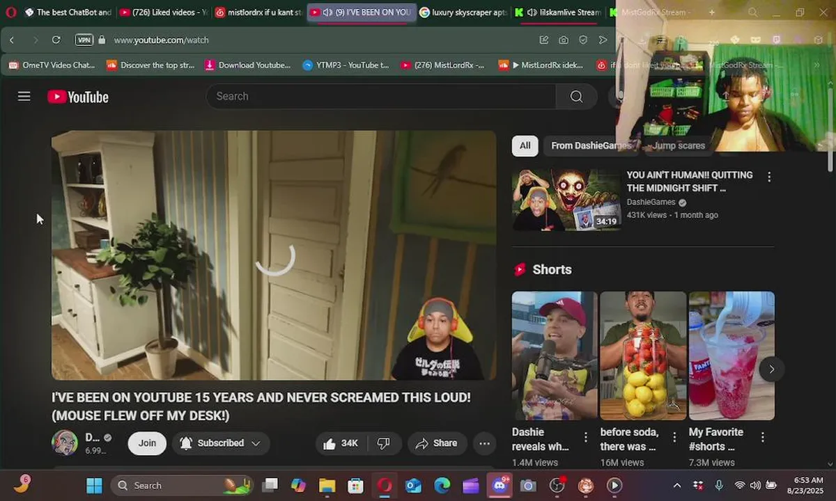The image size is (836, 501).
Task: Toggle the Opera VPN badge
Action: 84,40
